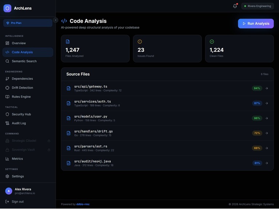Screen dimensions: 279x209
Task: Click the Semantic Search magnifier icon
Action: [7, 61]
